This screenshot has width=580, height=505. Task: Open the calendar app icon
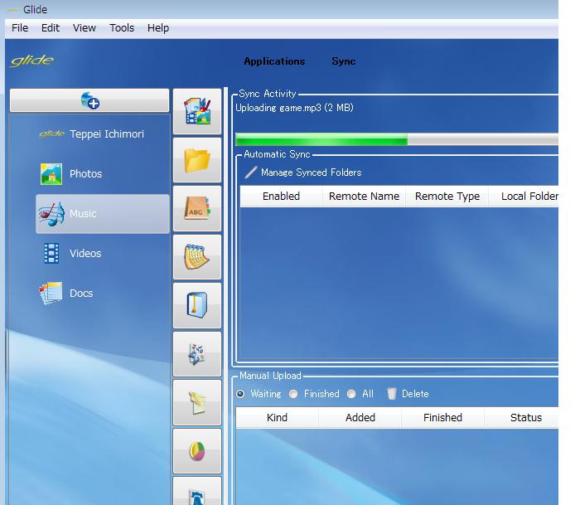click(197, 257)
